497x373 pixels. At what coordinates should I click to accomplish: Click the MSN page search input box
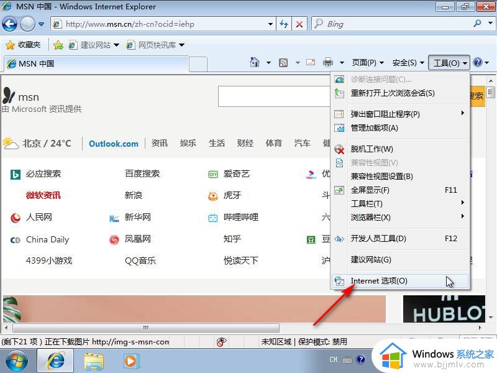(274, 96)
